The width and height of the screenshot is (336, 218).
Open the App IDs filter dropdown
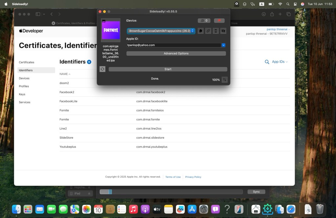pyautogui.click(x=280, y=62)
